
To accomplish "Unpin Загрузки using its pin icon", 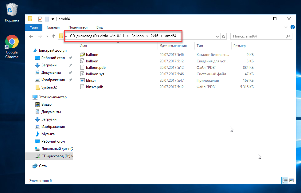I will click(71, 65).
